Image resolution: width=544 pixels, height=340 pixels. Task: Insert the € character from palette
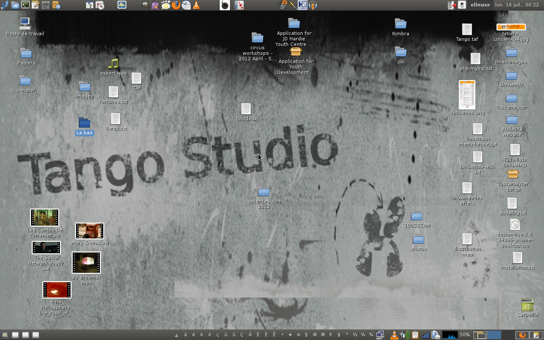331,335
